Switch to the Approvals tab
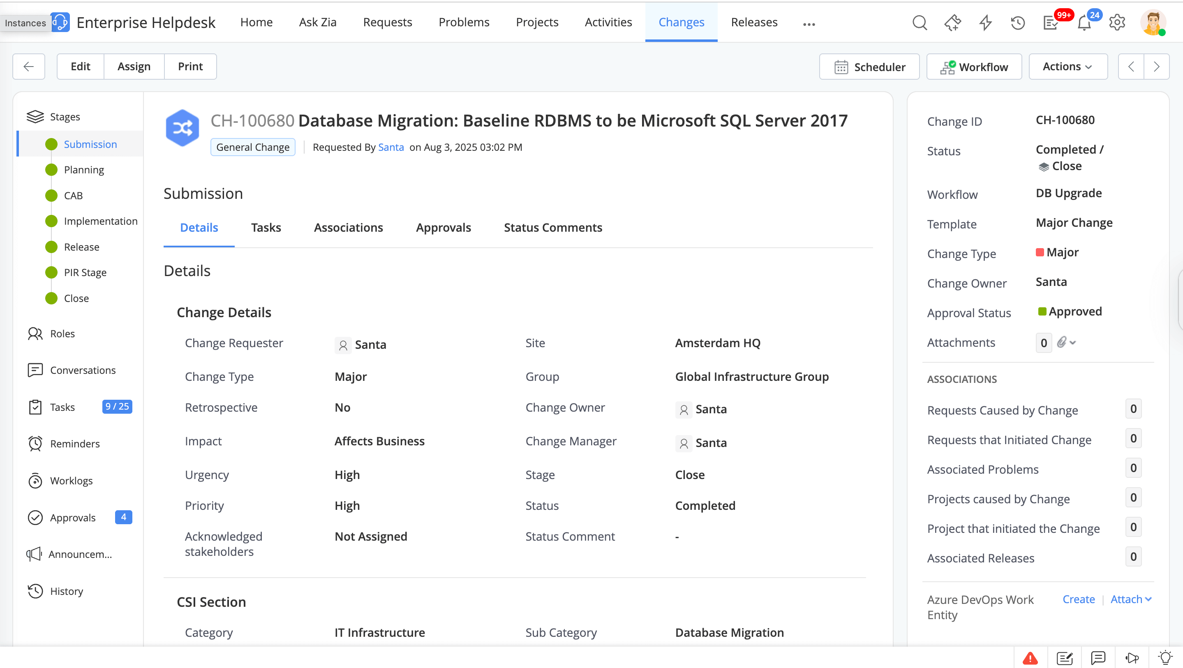The image size is (1183, 668). point(443,228)
